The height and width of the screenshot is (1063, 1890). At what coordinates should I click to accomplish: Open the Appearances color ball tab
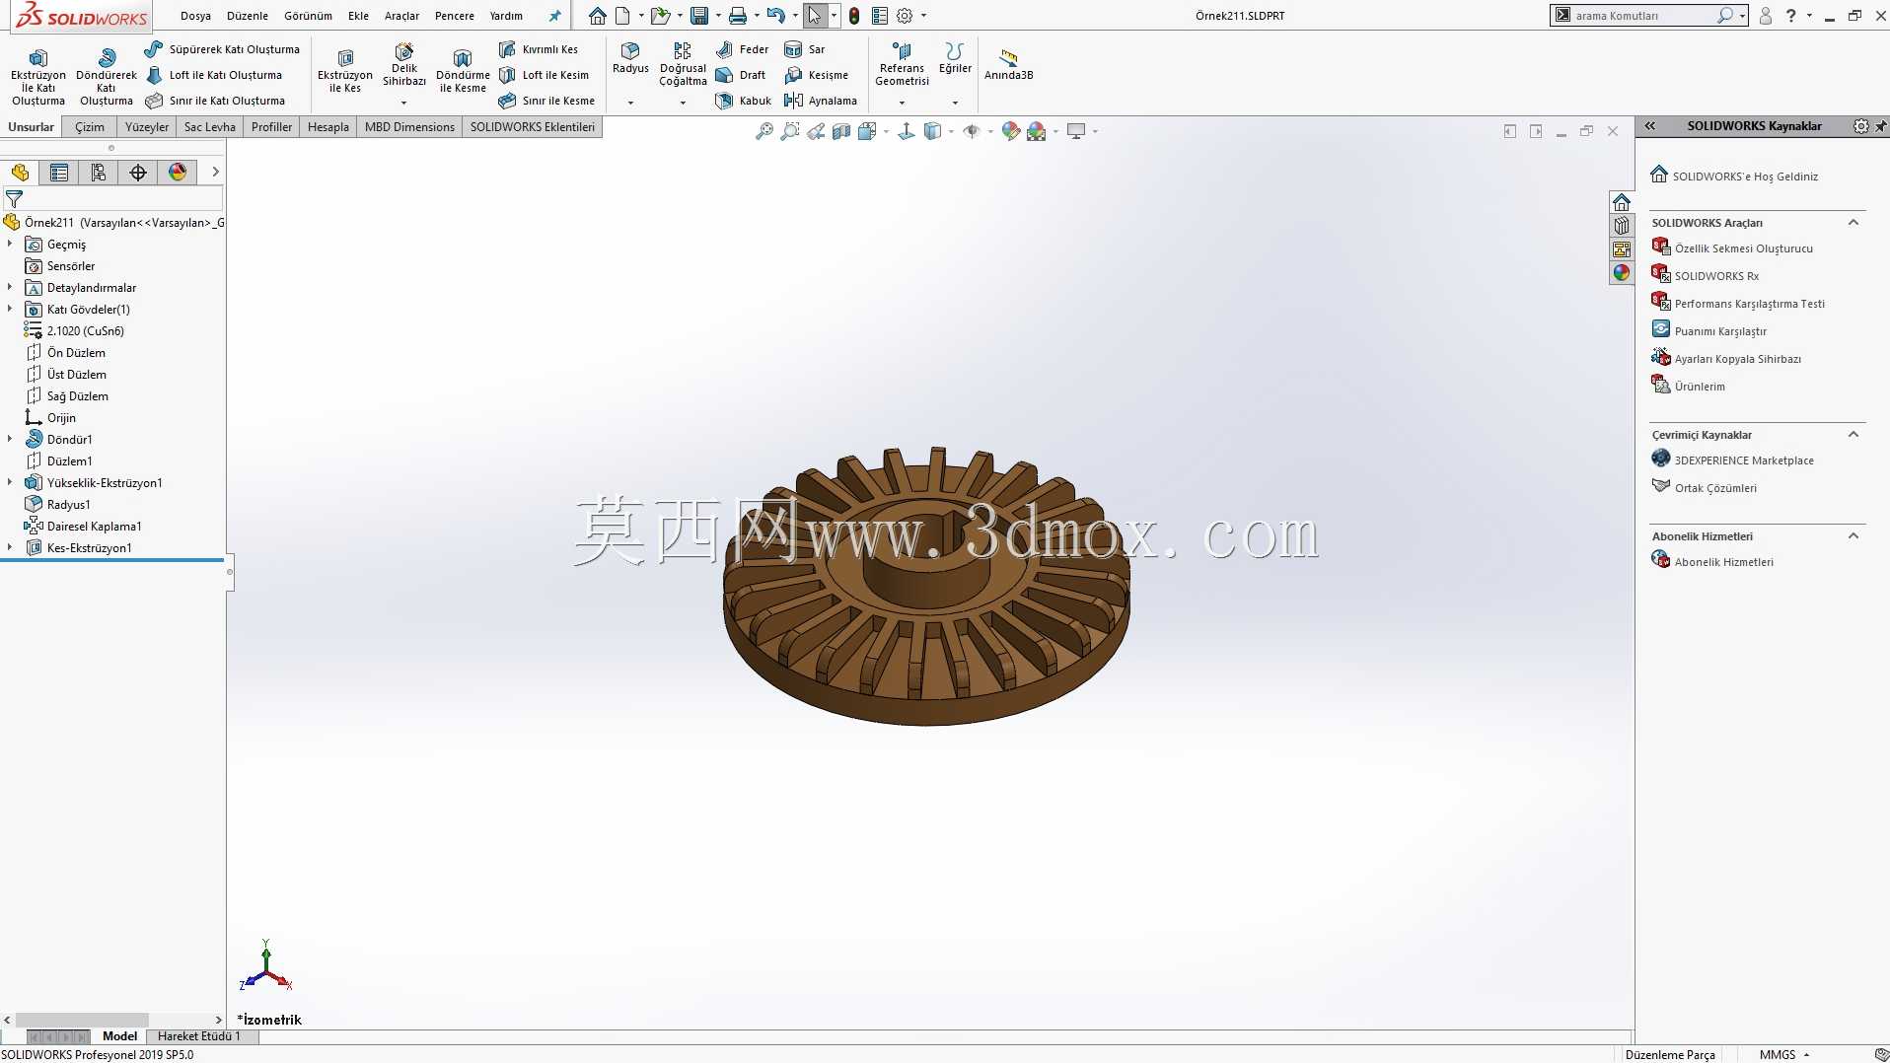pos(1622,273)
